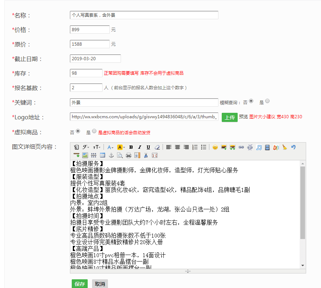
Task: Focus the 名称 name input field
Action: pos(144,15)
